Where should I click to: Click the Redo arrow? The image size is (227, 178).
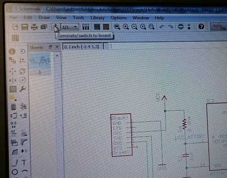(x=170, y=27)
